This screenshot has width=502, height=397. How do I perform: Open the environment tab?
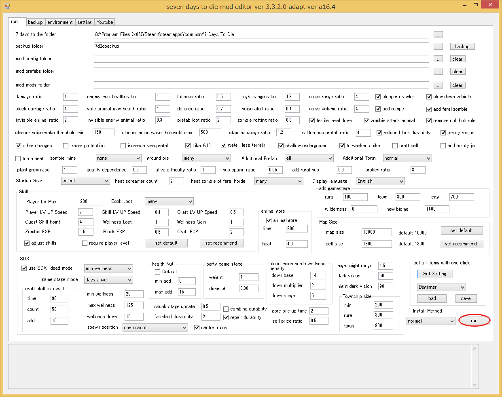pyautogui.click(x=60, y=22)
